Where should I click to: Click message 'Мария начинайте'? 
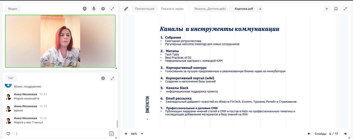coord(27,98)
